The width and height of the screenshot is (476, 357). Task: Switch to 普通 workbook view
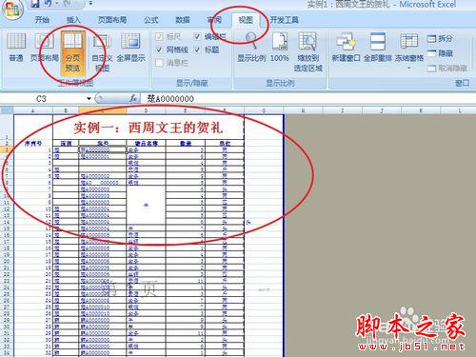click(16, 48)
